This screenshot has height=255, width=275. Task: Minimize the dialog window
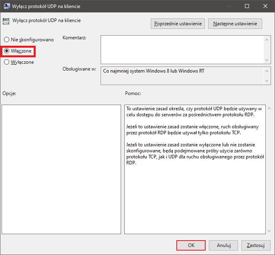pyautogui.click(x=228, y=6)
